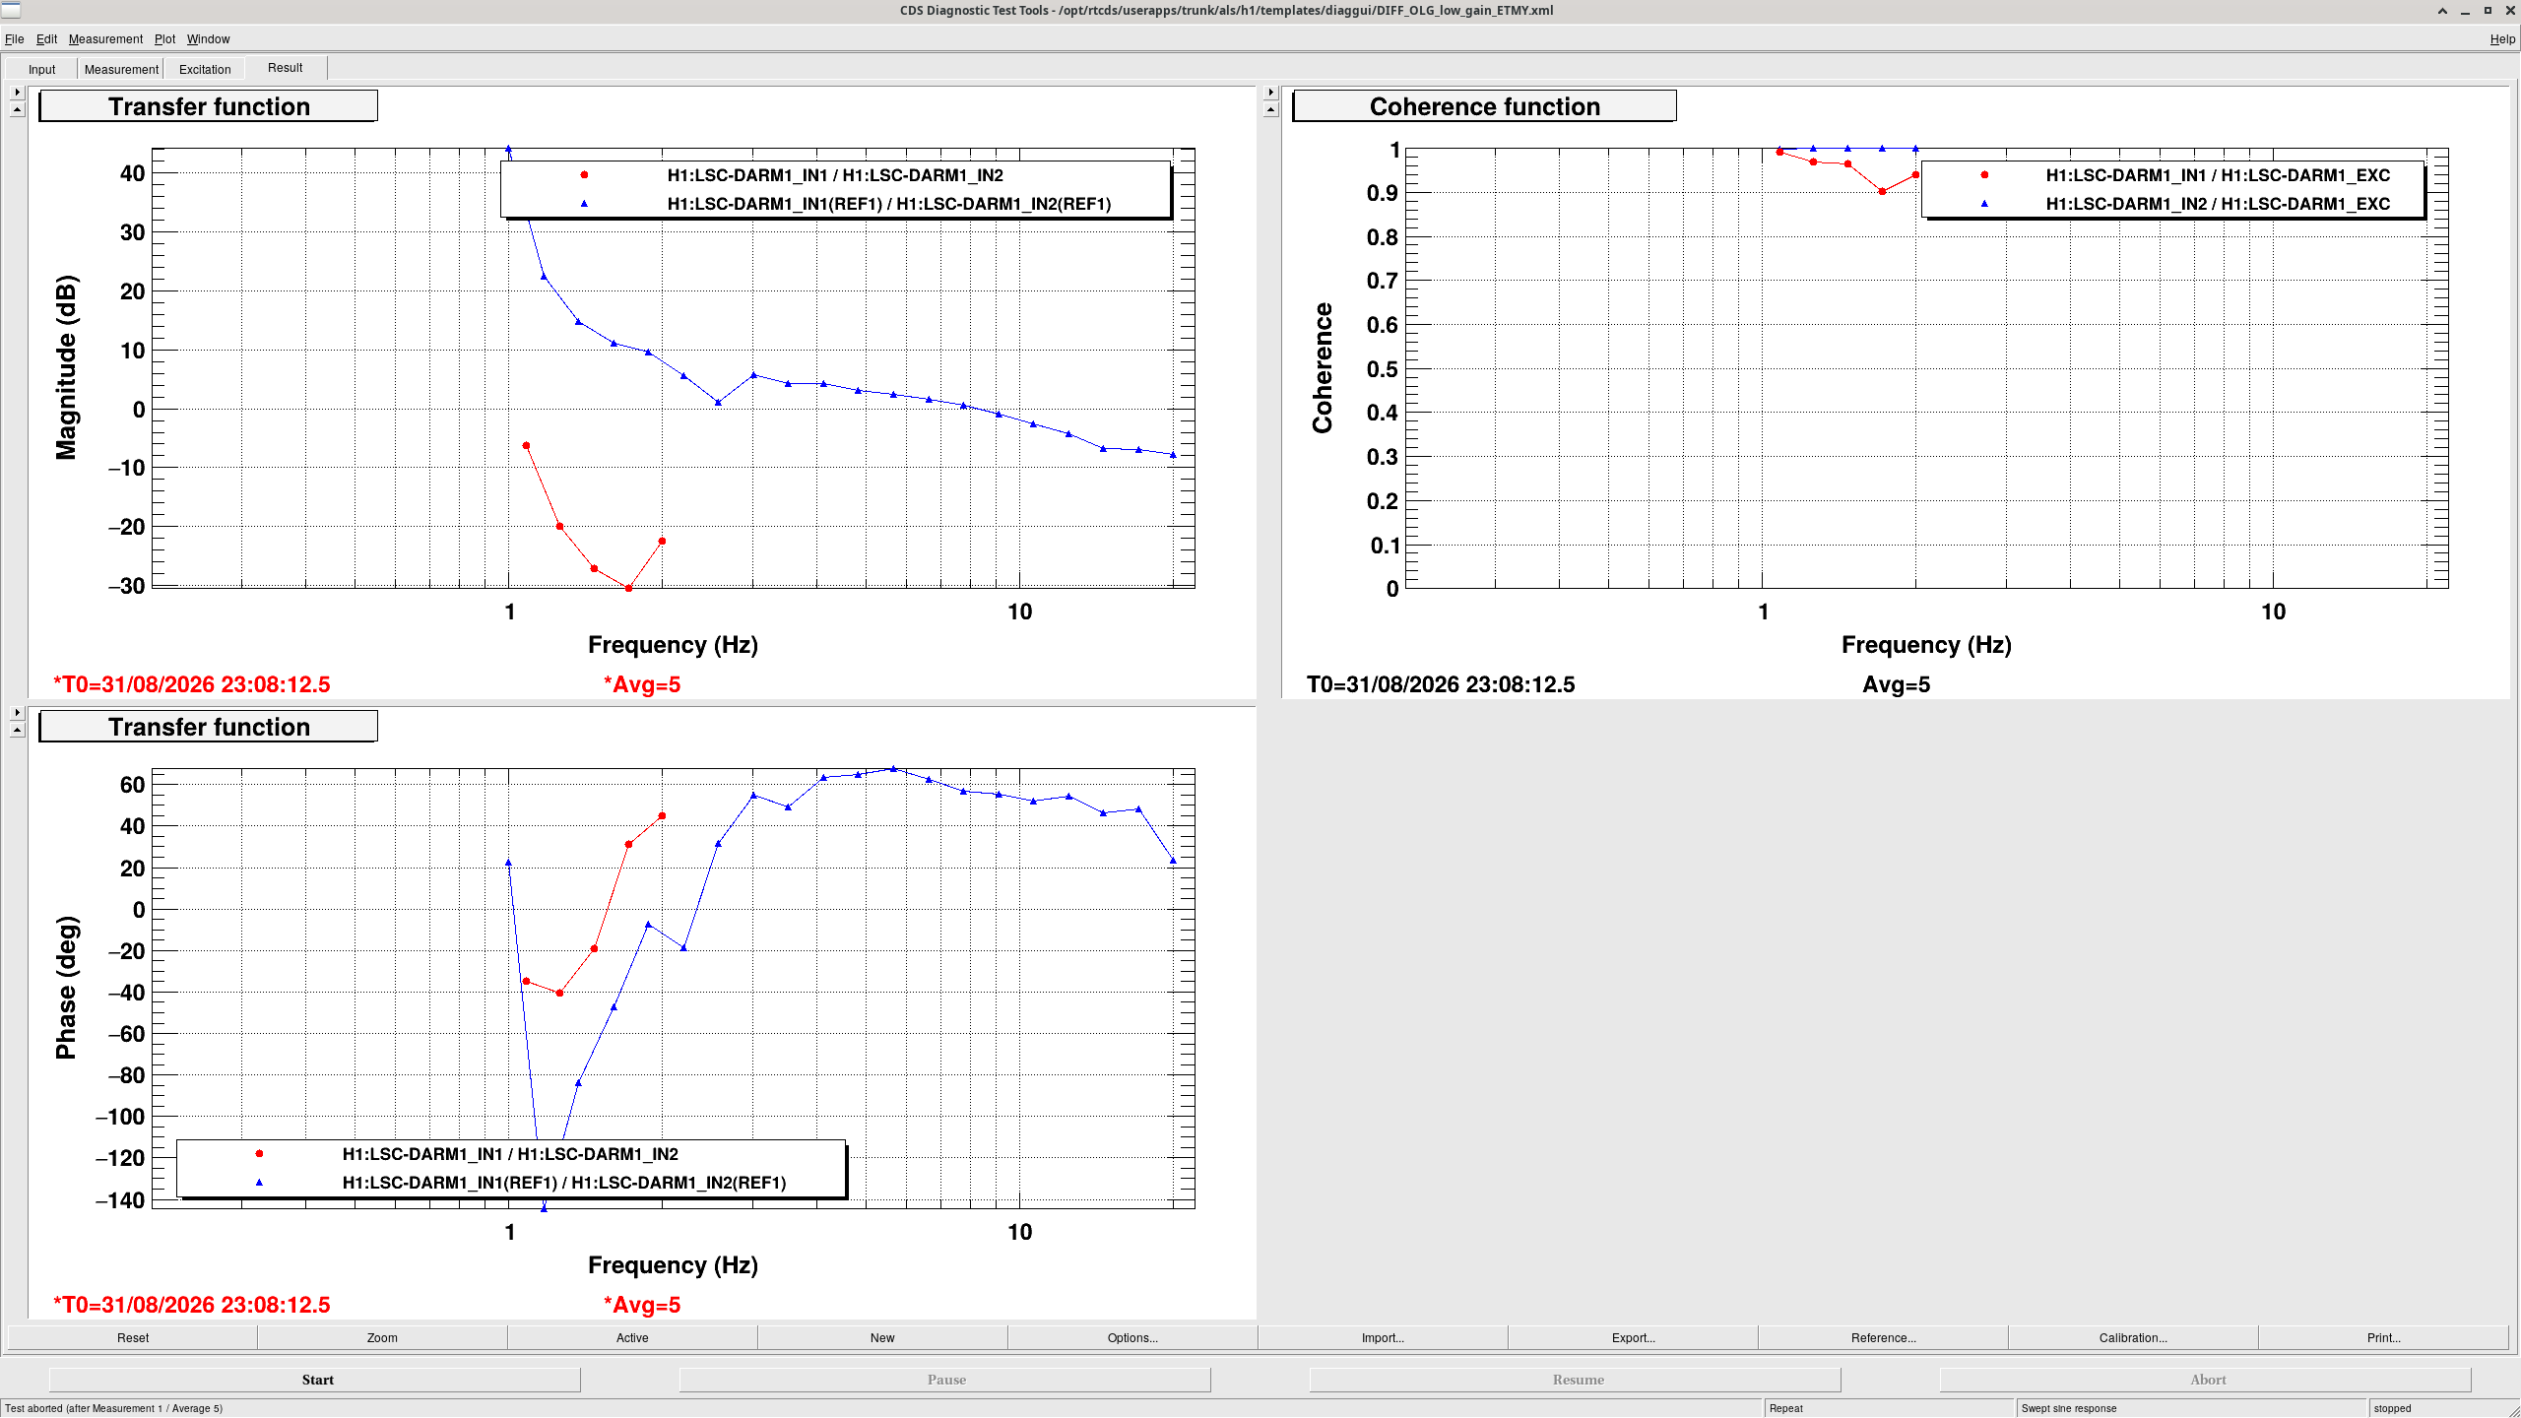Image resolution: width=2521 pixels, height=1418 pixels.
Task: Click the up-arrow icon beside the Phase plot
Action: coord(17,730)
